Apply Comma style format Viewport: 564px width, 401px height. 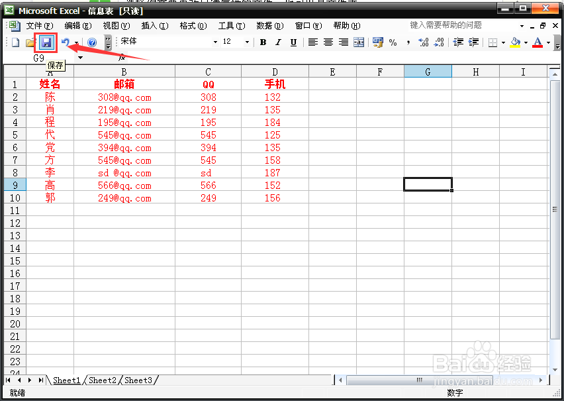point(408,42)
